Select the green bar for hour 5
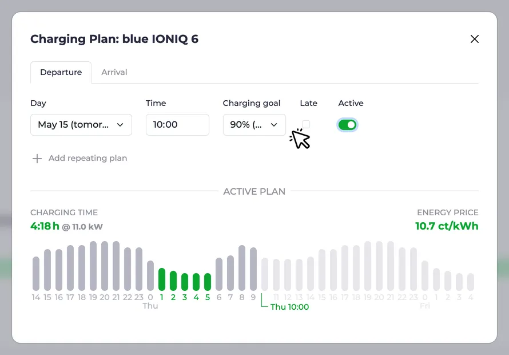Image resolution: width=509 pixels, height=355 pixels. click(208, 282)
